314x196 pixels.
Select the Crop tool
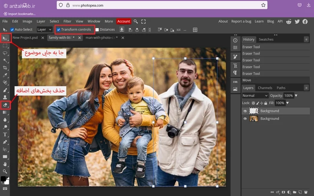(5, 68)
